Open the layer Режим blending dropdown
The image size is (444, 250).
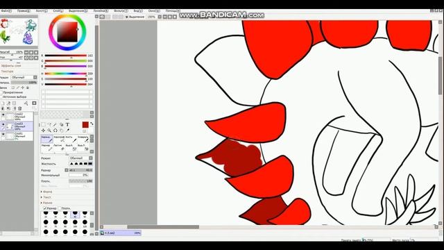[x=24, y=77]
